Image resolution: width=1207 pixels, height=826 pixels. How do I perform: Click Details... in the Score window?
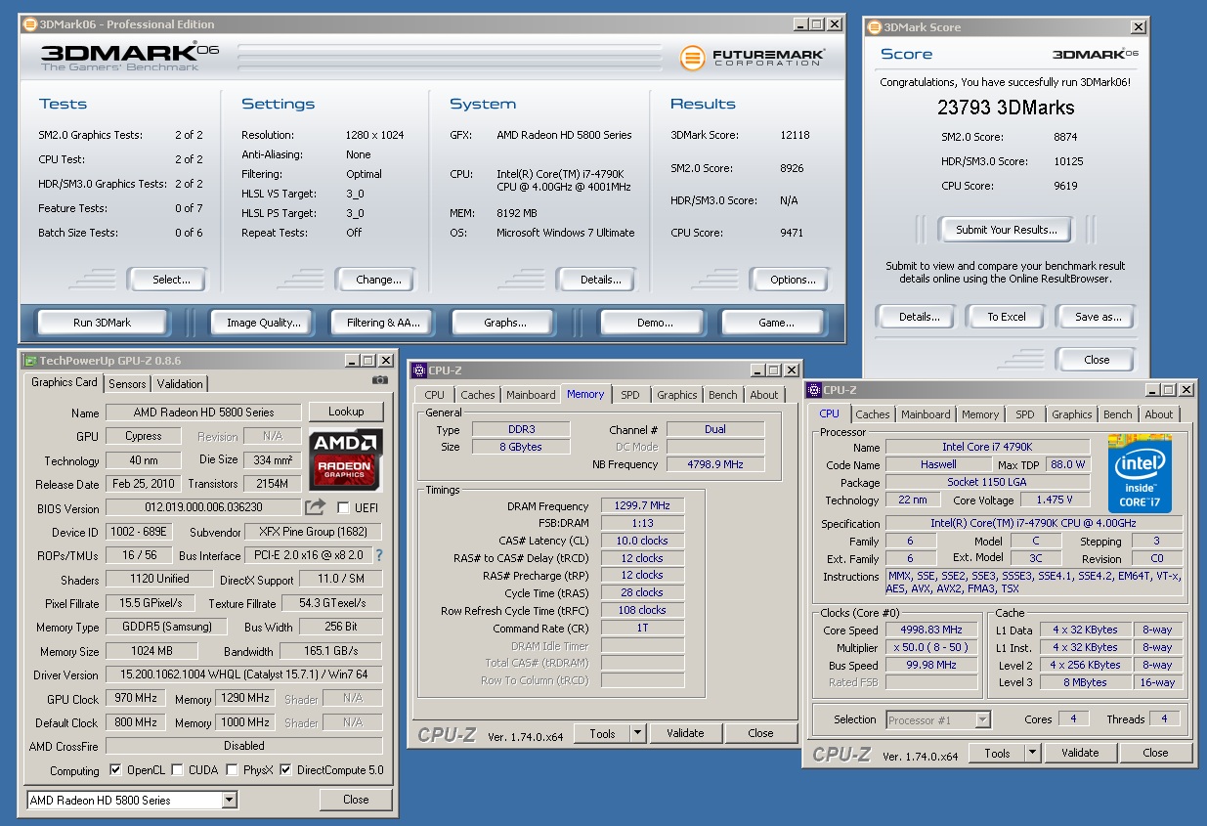coord(919,317)
